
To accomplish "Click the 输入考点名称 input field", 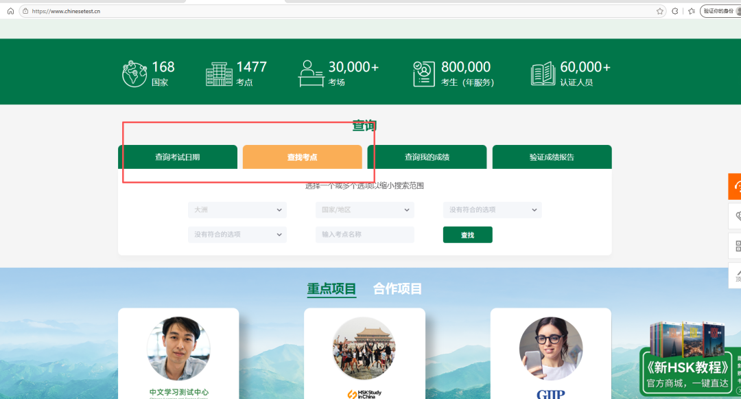I will tap(365, 234).
